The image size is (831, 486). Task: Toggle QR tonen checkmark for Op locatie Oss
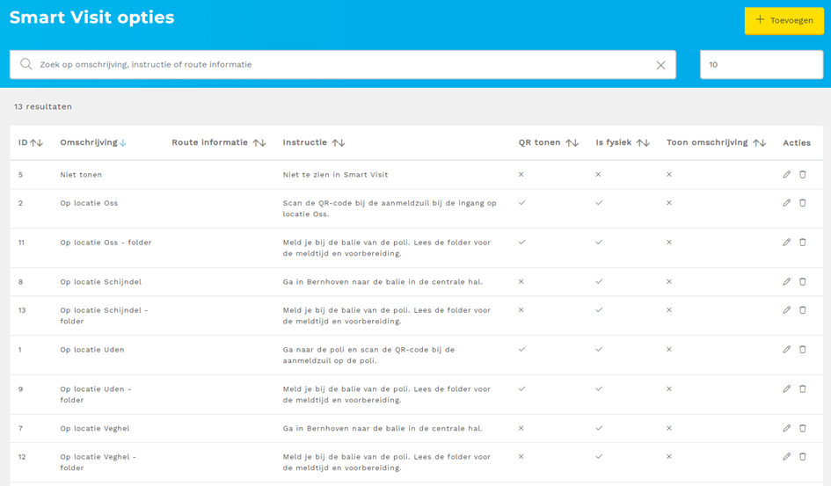(521, 203)
